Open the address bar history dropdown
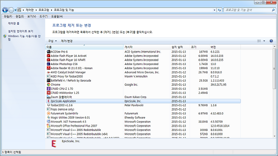 [x=214, y=10]
